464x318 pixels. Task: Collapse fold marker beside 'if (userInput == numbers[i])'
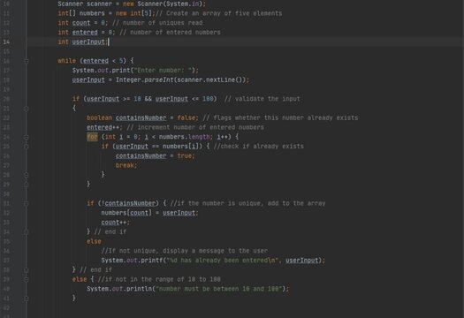tap(27, 147)
